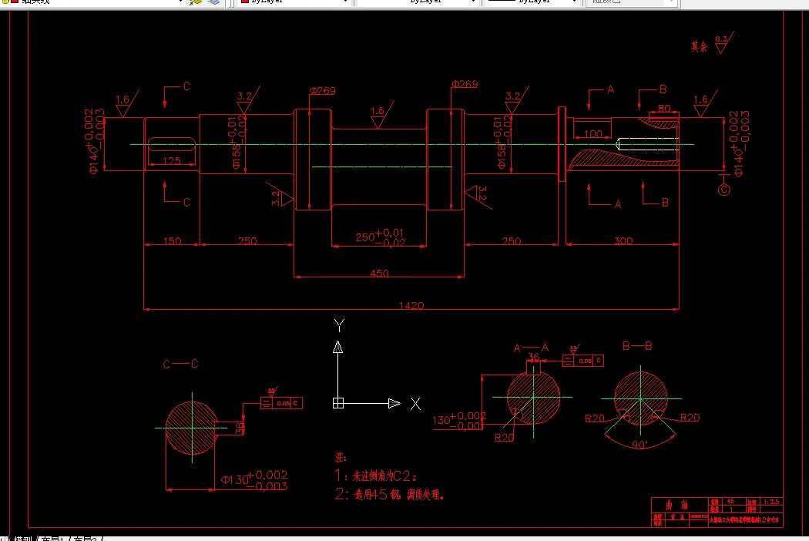Select note 2 about 45 steel
809x541 pixels.
click(x=389, y=494)
